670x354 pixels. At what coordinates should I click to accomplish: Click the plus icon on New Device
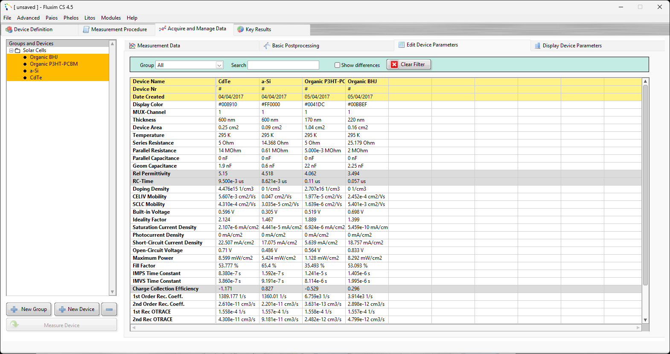coord(62,309)
